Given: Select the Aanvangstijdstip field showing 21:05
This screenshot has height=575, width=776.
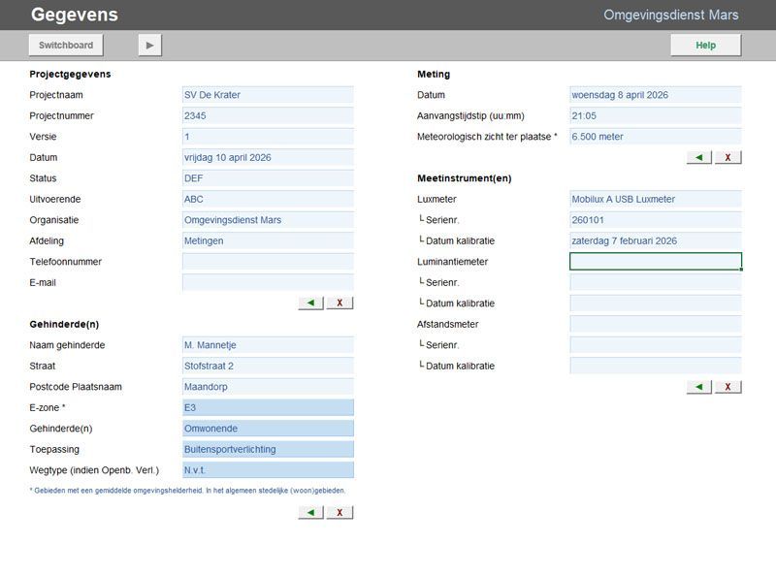Looking at the screenshot, I should 656,115.
